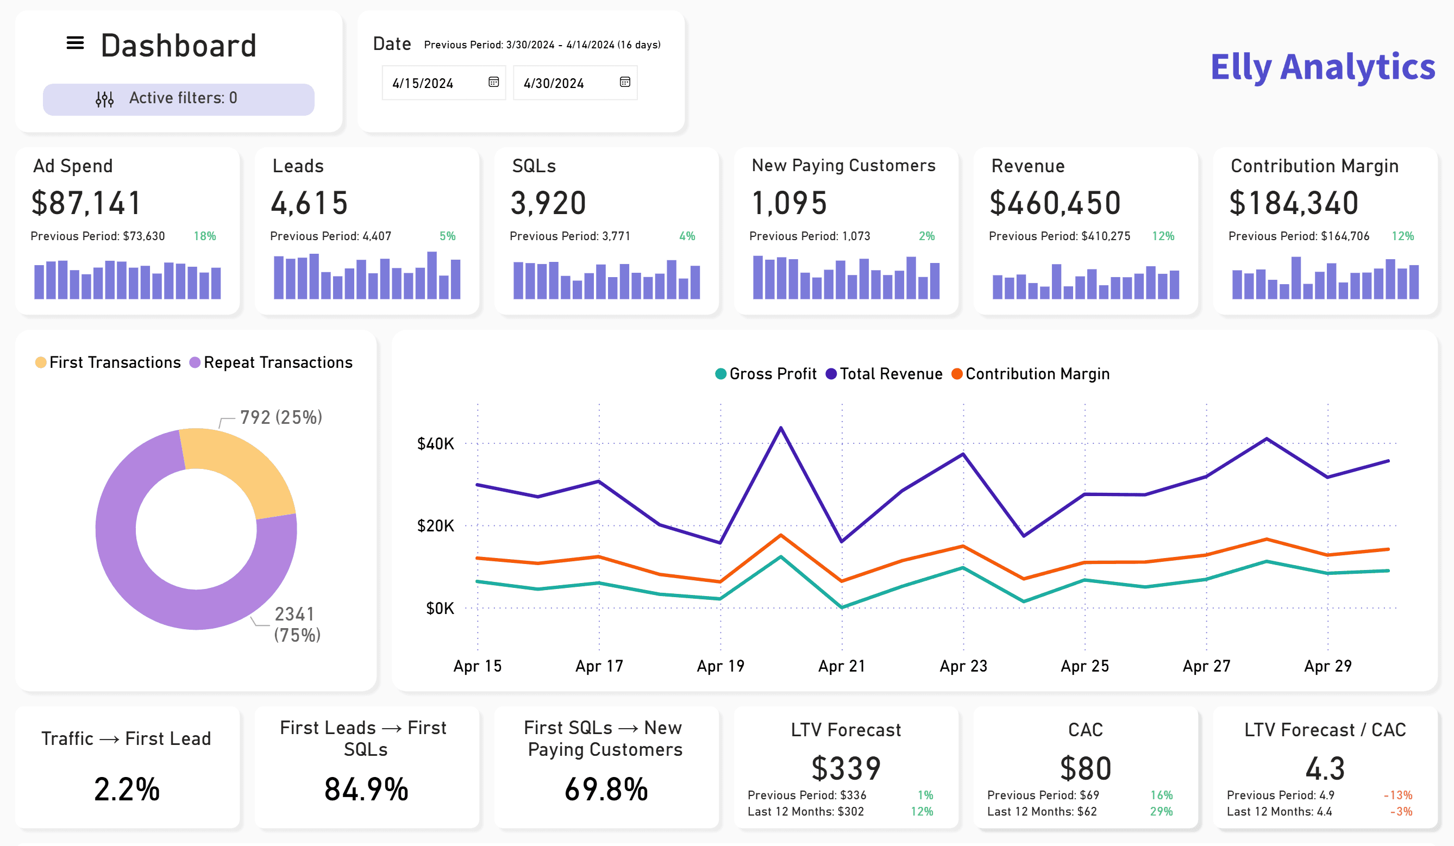
Task: Open the LTV Forecast $339 card
Action: click(846, 768)
